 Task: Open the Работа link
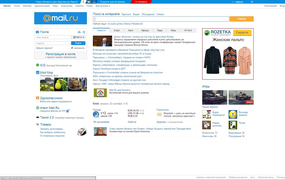pyautogui.click(x=132, y=122)
